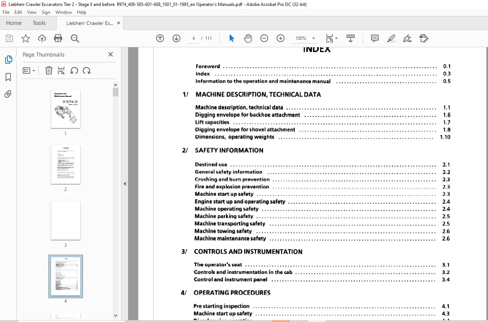The image size is (488, 322).
Task: Select the Highlight text pen tool
Action: [x=391, y=38]
